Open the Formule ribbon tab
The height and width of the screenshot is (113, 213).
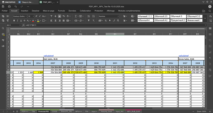(x=61, y=11)
